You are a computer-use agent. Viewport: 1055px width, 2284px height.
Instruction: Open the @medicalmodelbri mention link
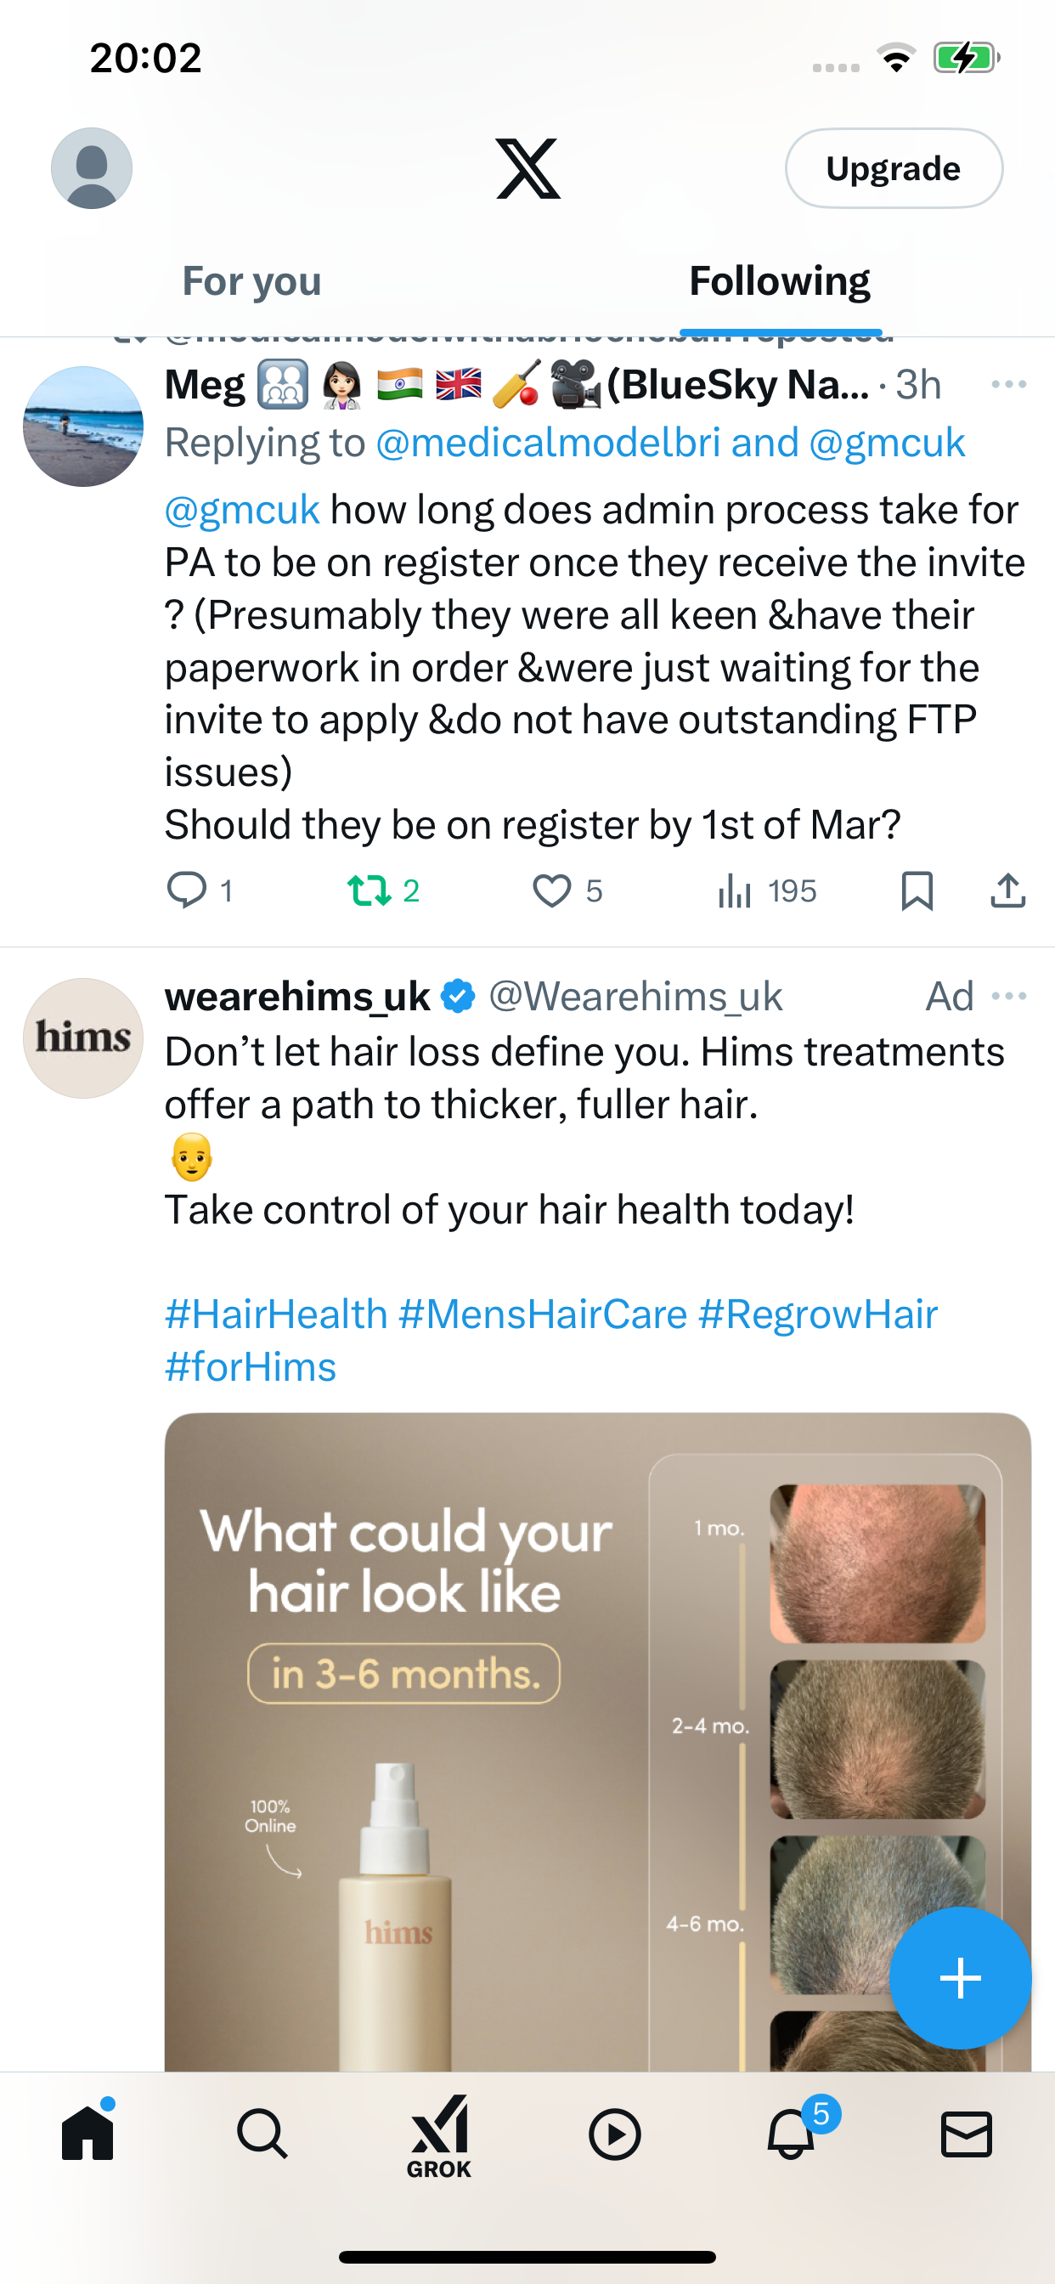point(547,443)
